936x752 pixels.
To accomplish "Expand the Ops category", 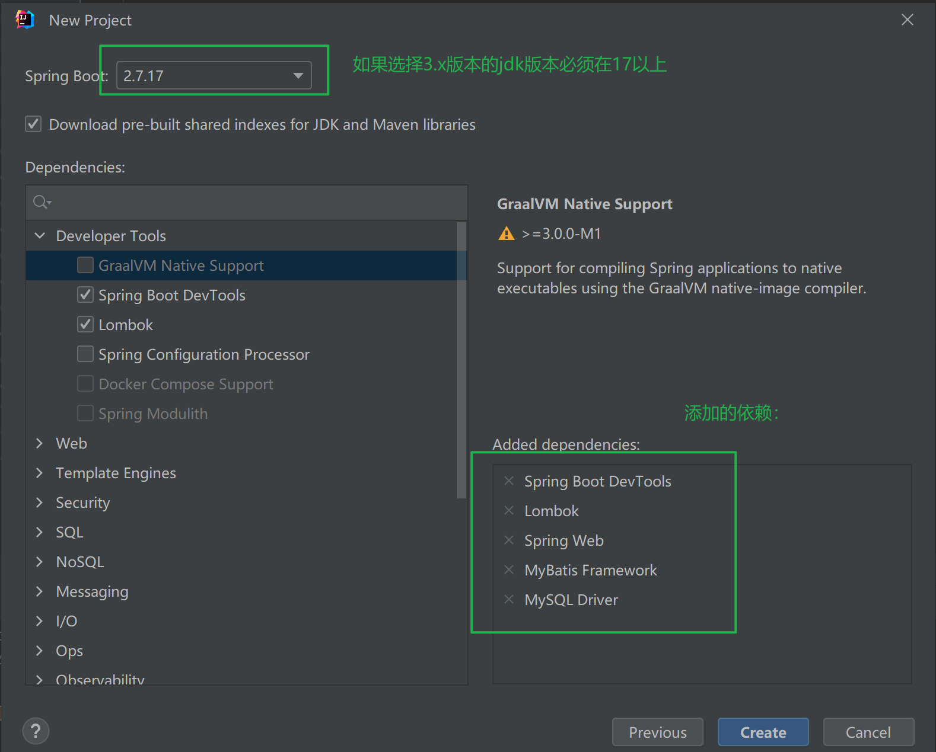I will (x=40, y=651).
